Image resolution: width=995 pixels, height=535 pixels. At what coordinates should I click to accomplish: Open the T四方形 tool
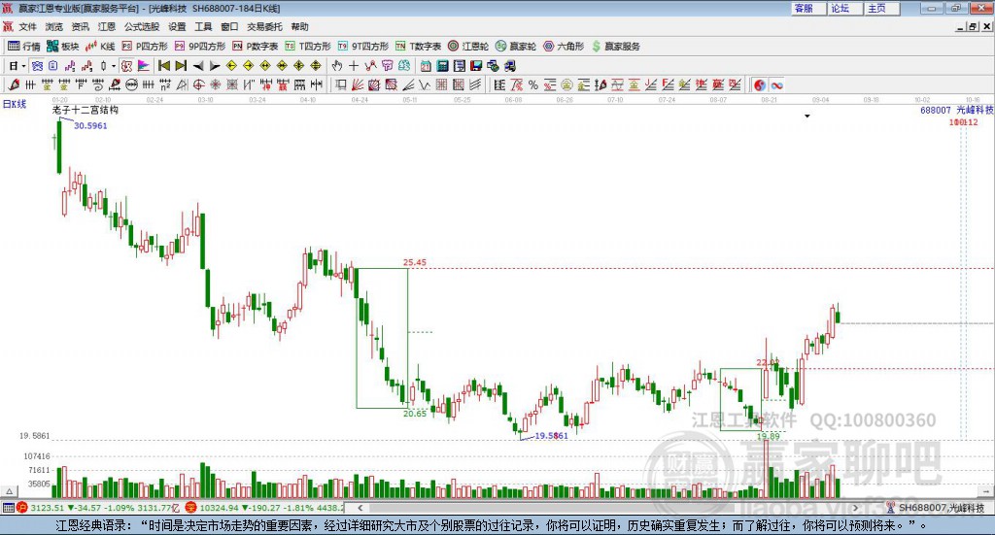coord(308,47)
